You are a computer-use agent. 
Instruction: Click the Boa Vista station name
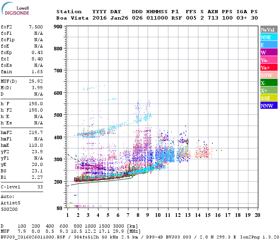point(72,18)
